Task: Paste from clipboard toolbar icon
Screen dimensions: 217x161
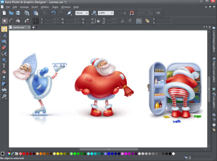Action: (36, 13)
